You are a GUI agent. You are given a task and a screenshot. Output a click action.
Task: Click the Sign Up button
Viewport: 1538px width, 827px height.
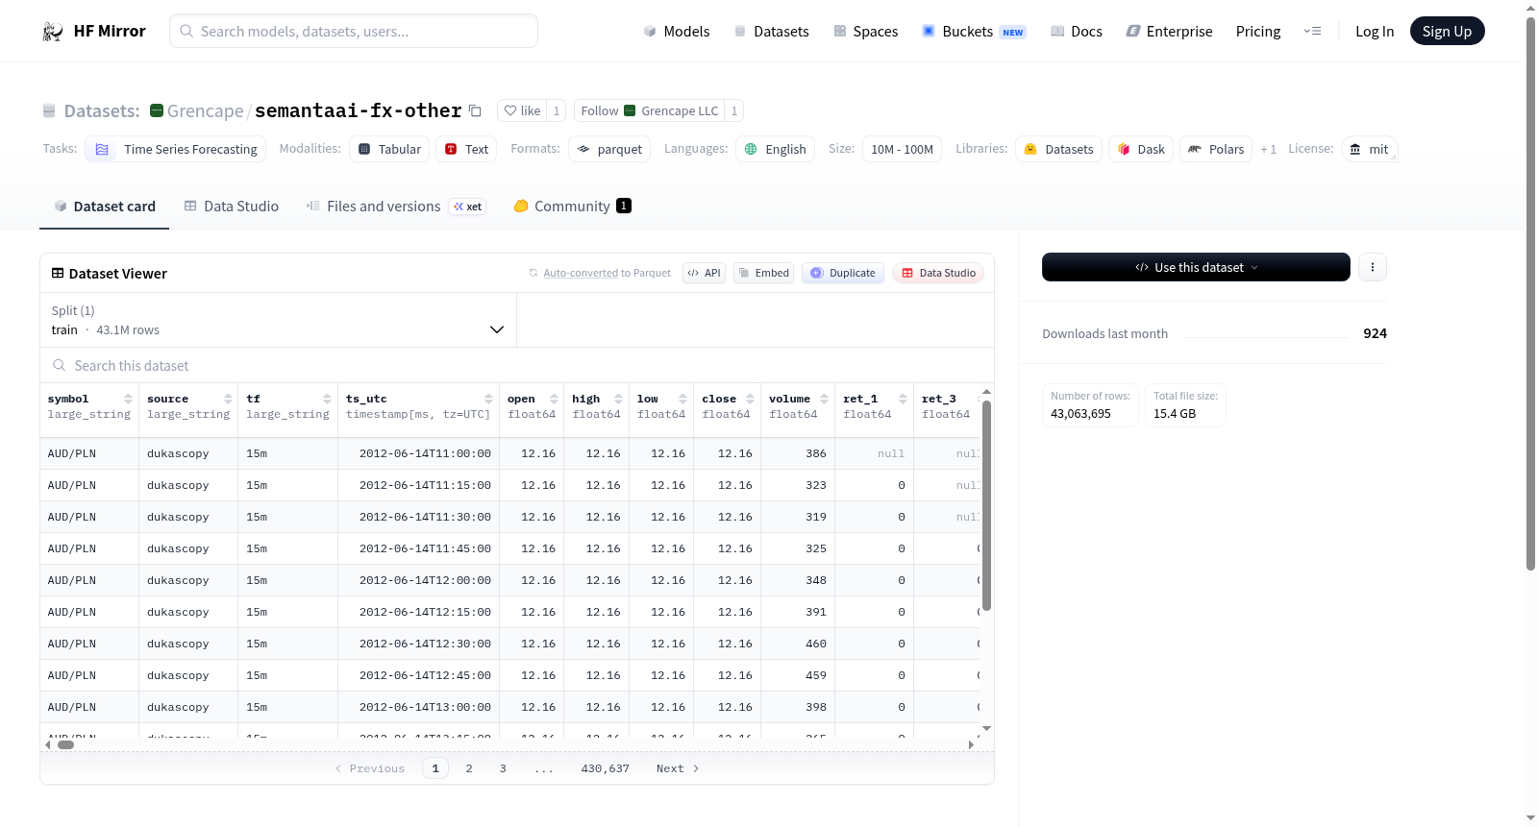click(x=1447, y=31)
